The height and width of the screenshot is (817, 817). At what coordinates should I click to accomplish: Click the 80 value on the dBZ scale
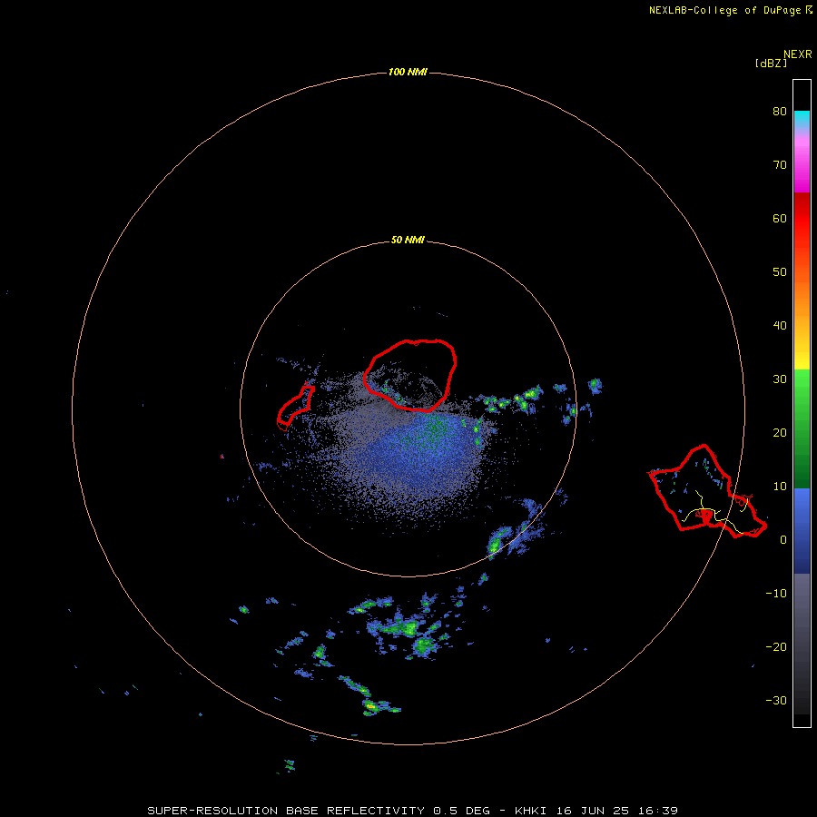pos(780,112)
